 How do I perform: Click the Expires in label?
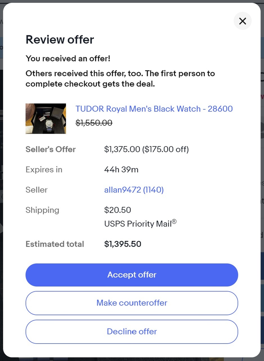point(44,170)
